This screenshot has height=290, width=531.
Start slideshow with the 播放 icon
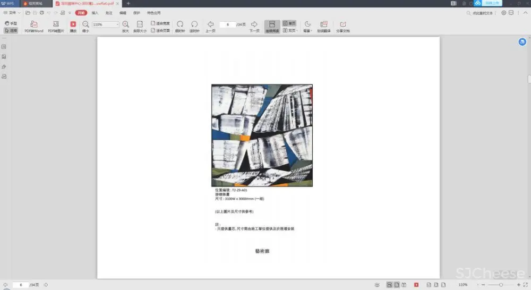pyautogui.click(x=73, y=24)
